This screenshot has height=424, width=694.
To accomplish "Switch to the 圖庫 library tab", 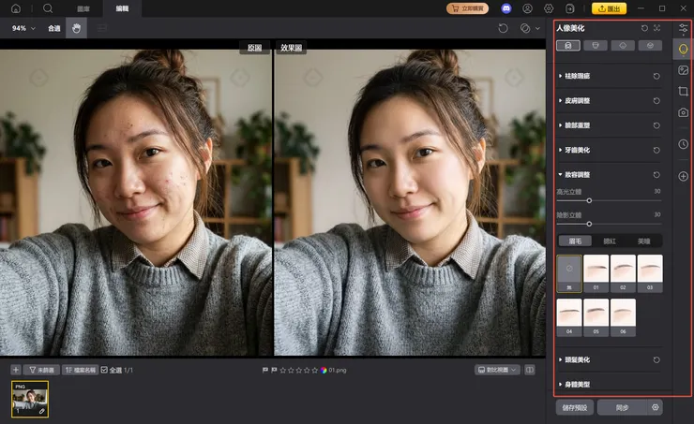I will click(83, 8).
